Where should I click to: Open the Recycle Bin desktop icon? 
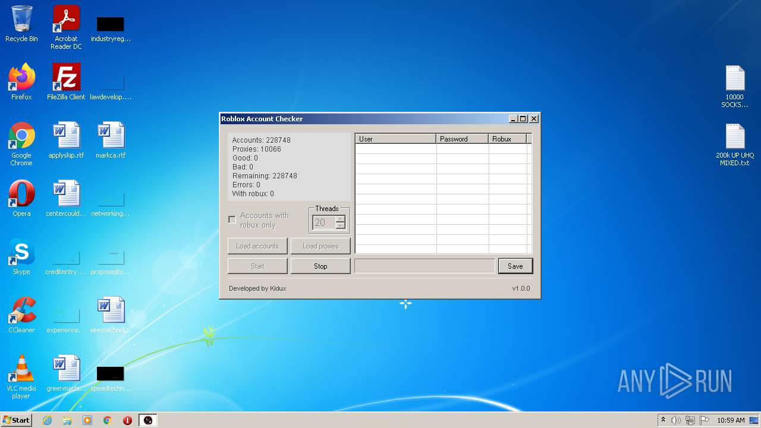pos(21,24)
